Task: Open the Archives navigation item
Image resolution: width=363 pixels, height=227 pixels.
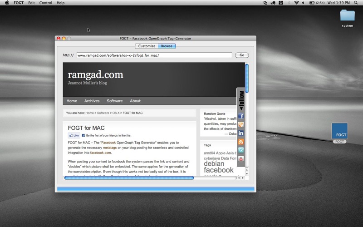Action: point(92,101)
